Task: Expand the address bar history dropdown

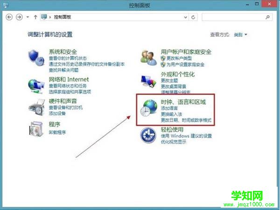Action: [186, 17]
